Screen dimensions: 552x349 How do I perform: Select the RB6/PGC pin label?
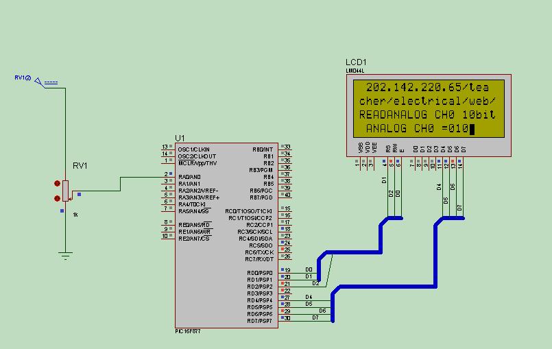coord(261,191)
